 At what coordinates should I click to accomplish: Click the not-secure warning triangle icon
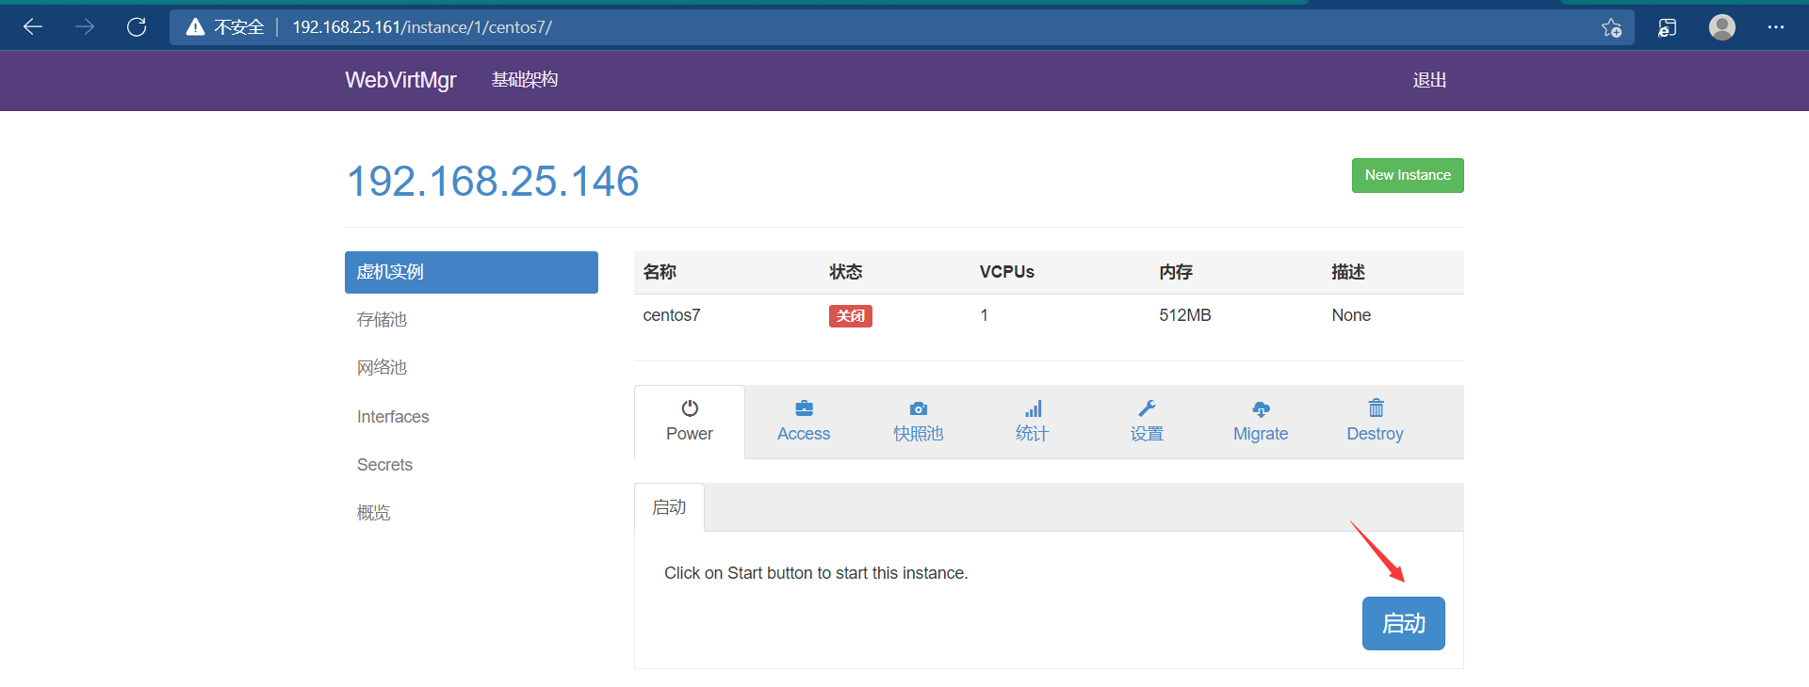coord(195,27)
